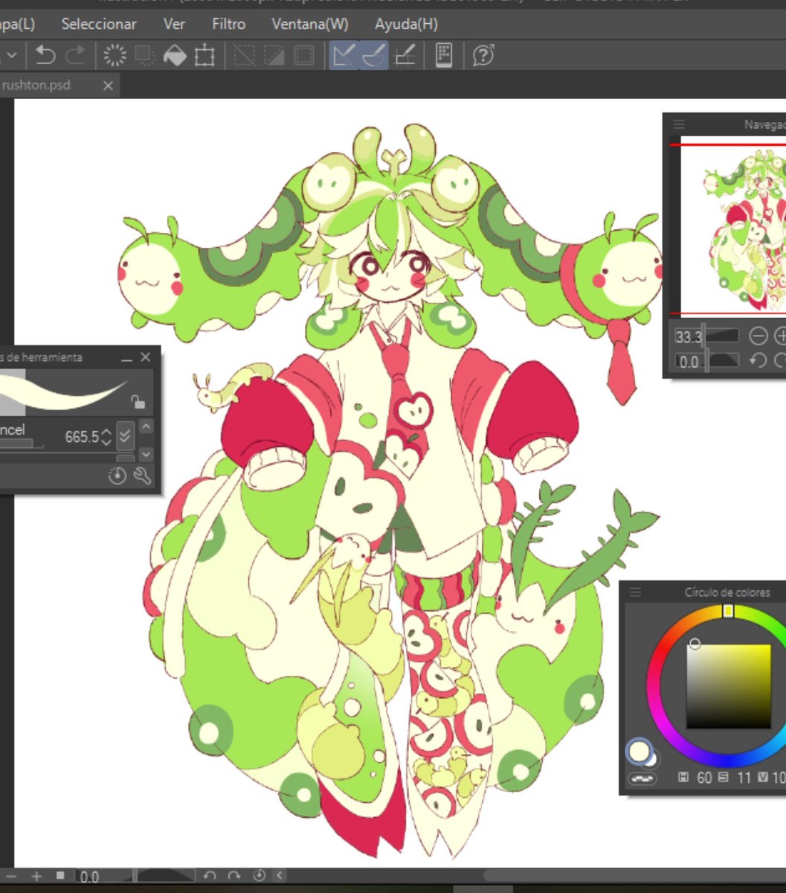Open the Ver menu

174,24
